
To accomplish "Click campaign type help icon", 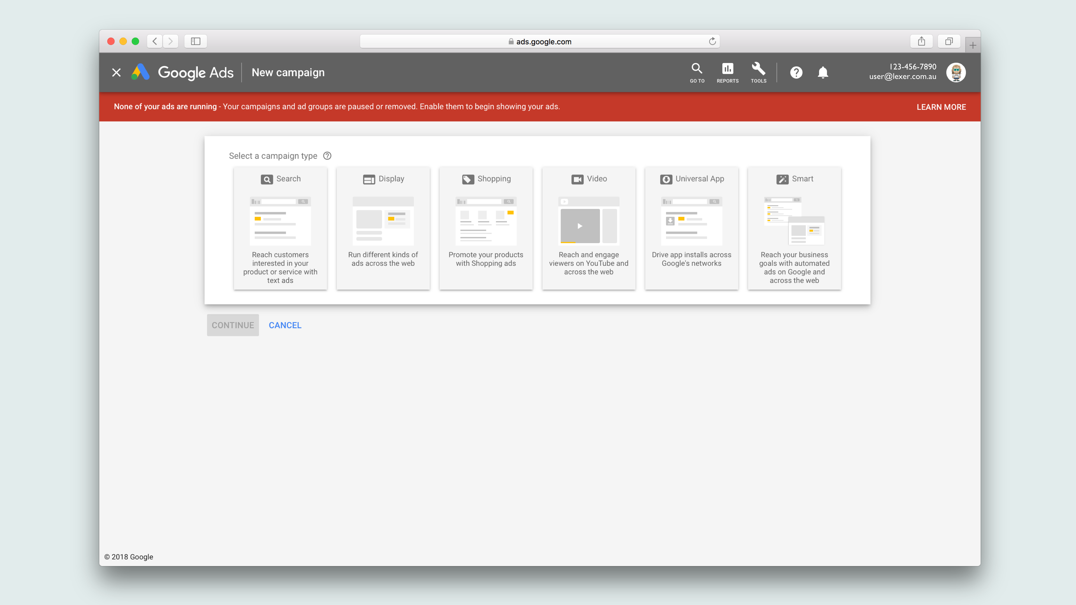I will tap(328, 156).
